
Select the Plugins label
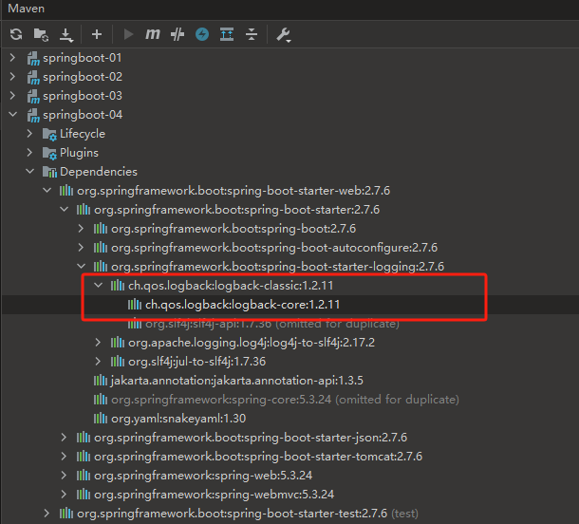coord(79,153)
